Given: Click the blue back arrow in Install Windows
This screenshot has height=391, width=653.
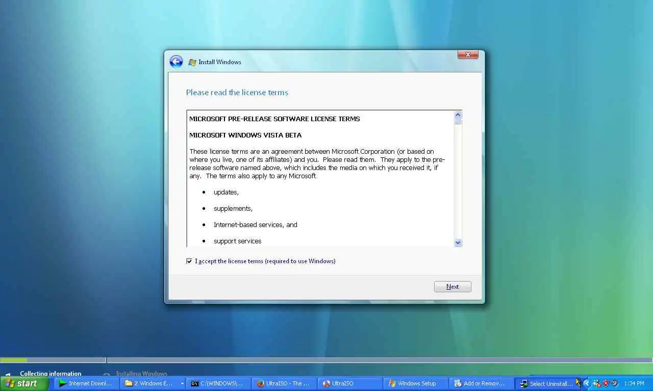Looking at the screenshot, I should coord(176,62).
